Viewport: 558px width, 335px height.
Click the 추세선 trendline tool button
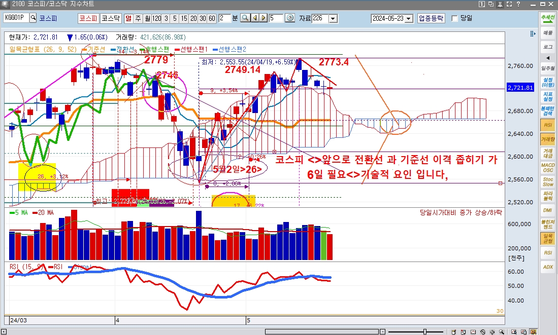click(548, 19)
